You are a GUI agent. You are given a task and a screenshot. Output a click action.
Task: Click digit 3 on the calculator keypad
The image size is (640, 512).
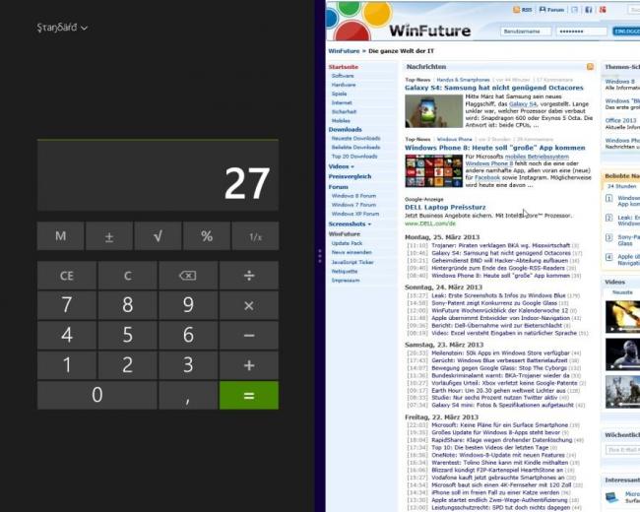click(188, 365)
